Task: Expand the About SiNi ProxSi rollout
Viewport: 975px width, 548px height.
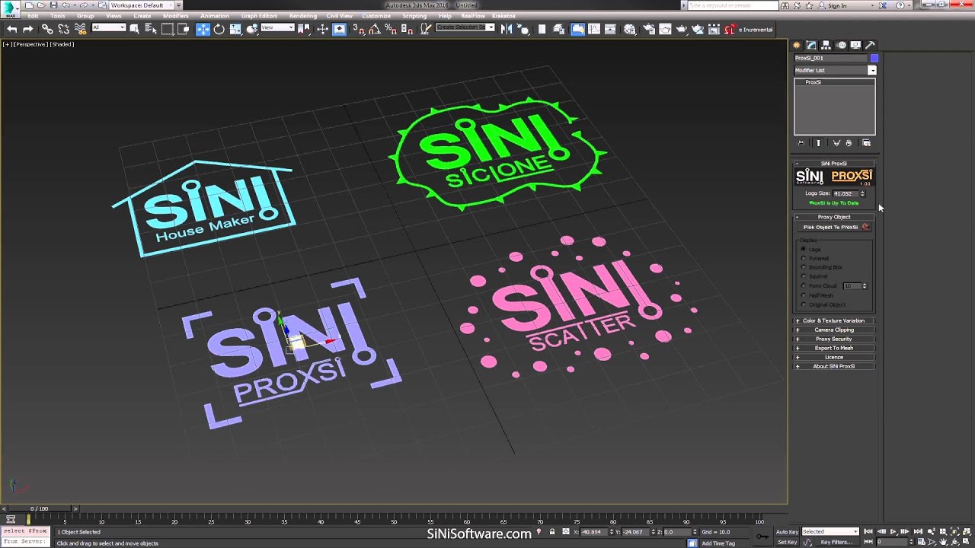Action: click(x=834, y=366)
